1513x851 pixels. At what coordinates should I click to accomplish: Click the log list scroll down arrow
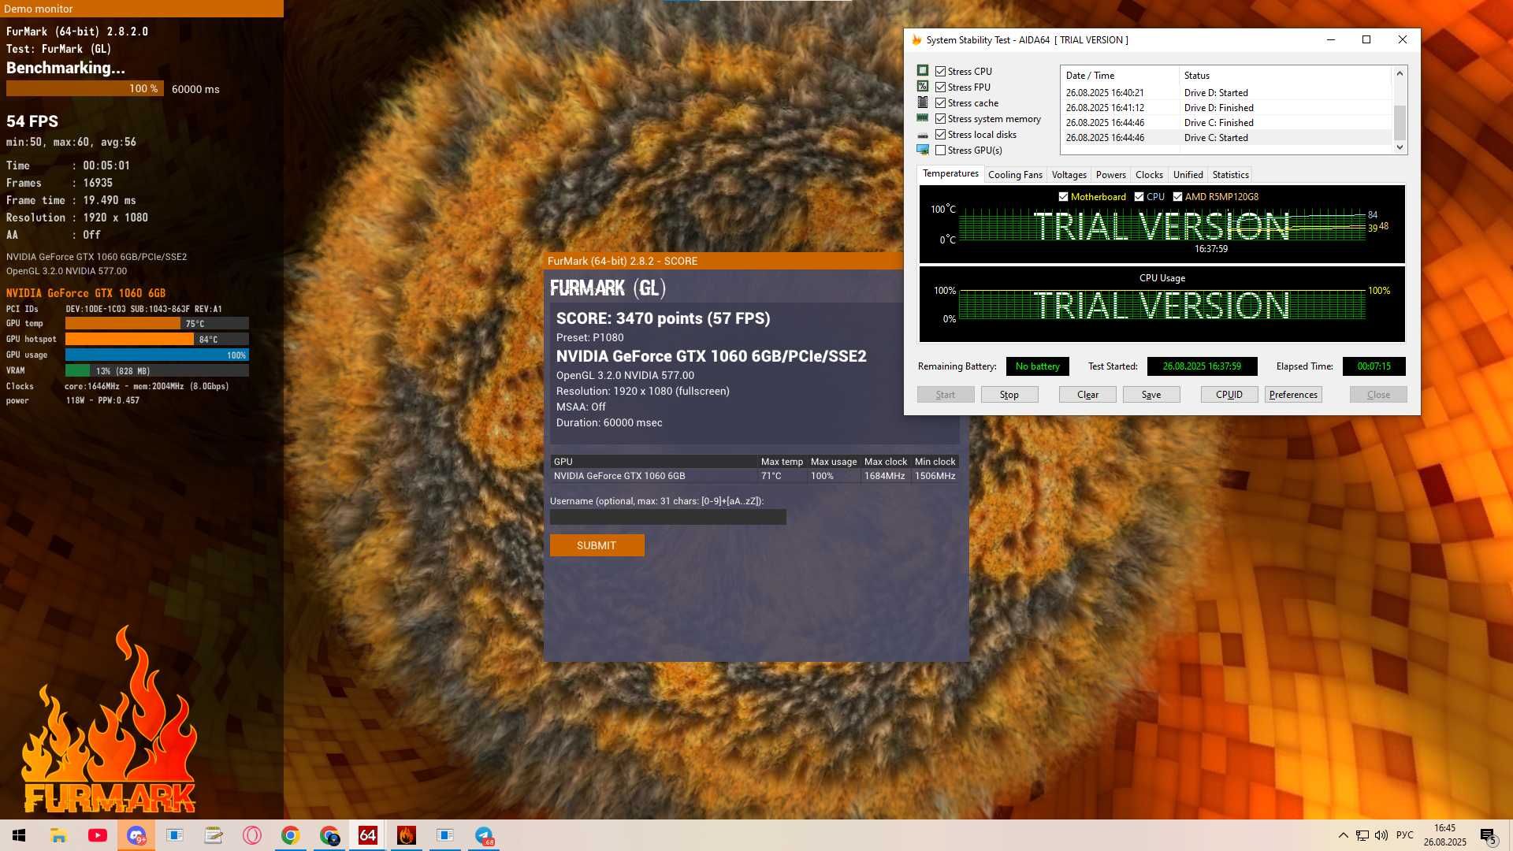click(x=1400, y=147)
